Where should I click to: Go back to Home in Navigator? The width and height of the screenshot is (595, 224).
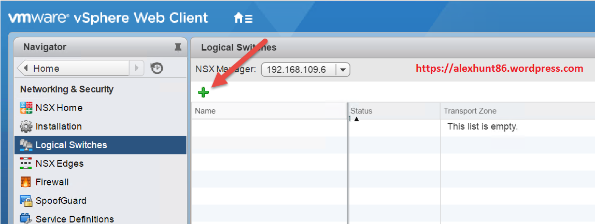73,68
